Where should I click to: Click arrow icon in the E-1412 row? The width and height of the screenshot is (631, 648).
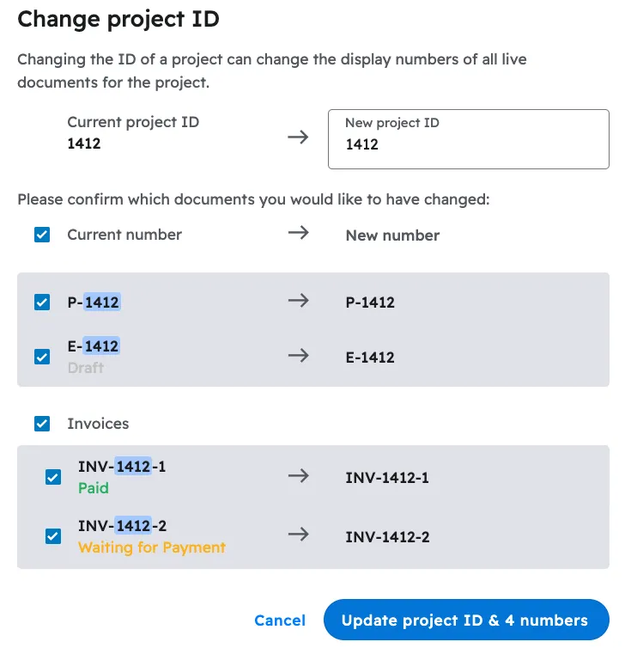point(298,356)
